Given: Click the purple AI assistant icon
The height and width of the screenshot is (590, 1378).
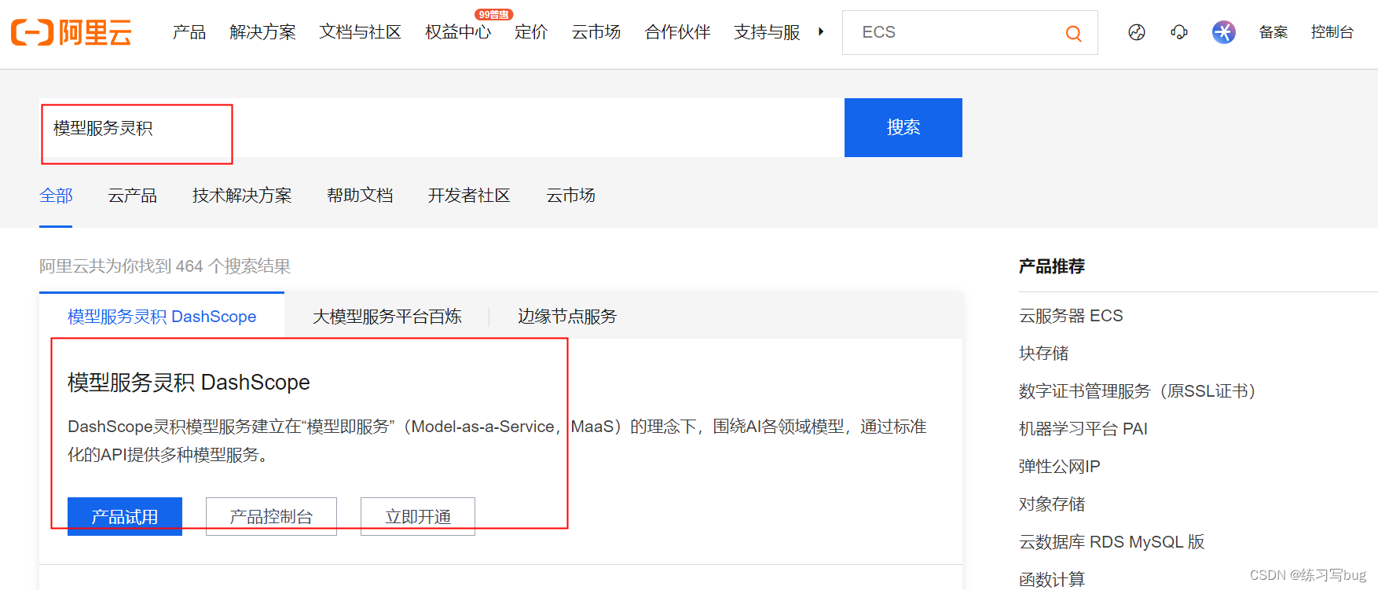Looking at the screenshot, I should pos(1224,32).
